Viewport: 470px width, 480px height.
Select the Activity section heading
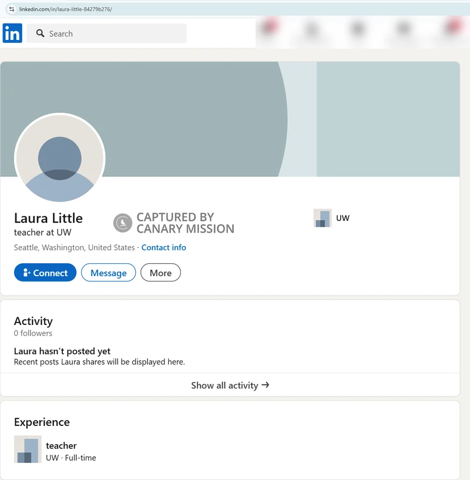(x=33, y=321)
